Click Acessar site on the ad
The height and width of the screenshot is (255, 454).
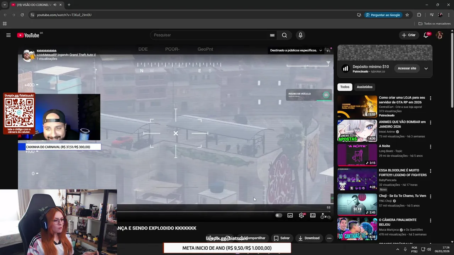pos(407,68)
